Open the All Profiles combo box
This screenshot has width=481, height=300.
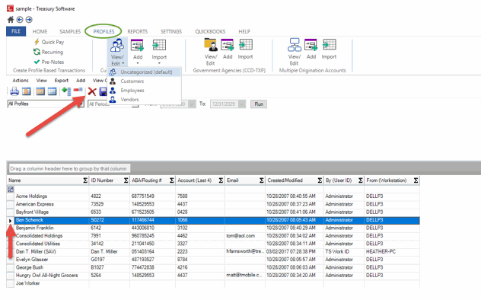tap(46, 104)
